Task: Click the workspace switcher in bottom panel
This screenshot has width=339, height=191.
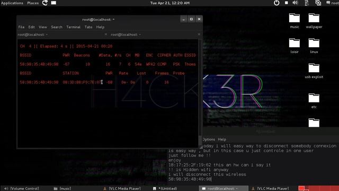Action: (318, 188)
